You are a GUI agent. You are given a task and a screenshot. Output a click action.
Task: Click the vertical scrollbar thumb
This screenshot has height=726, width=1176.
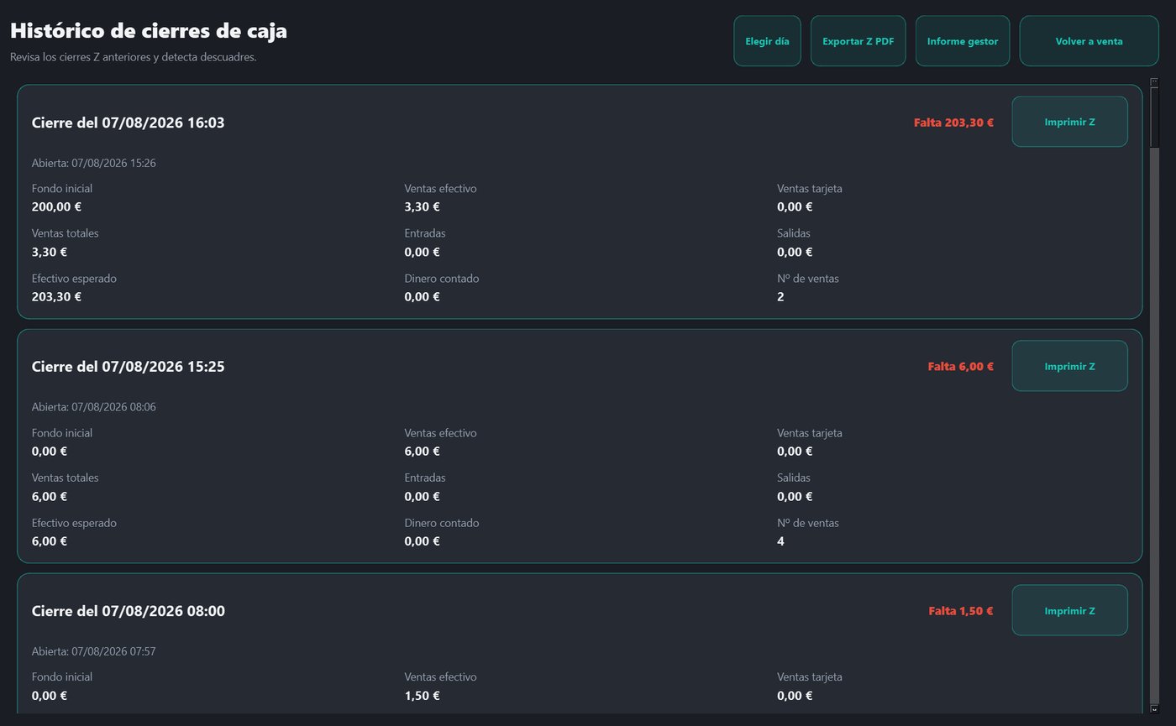tap(1154, 117)
